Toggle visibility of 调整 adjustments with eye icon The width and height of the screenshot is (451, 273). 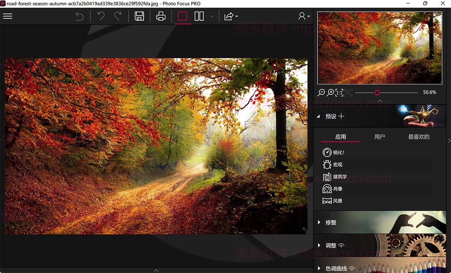pyautogui.click(x=341, y=245)
